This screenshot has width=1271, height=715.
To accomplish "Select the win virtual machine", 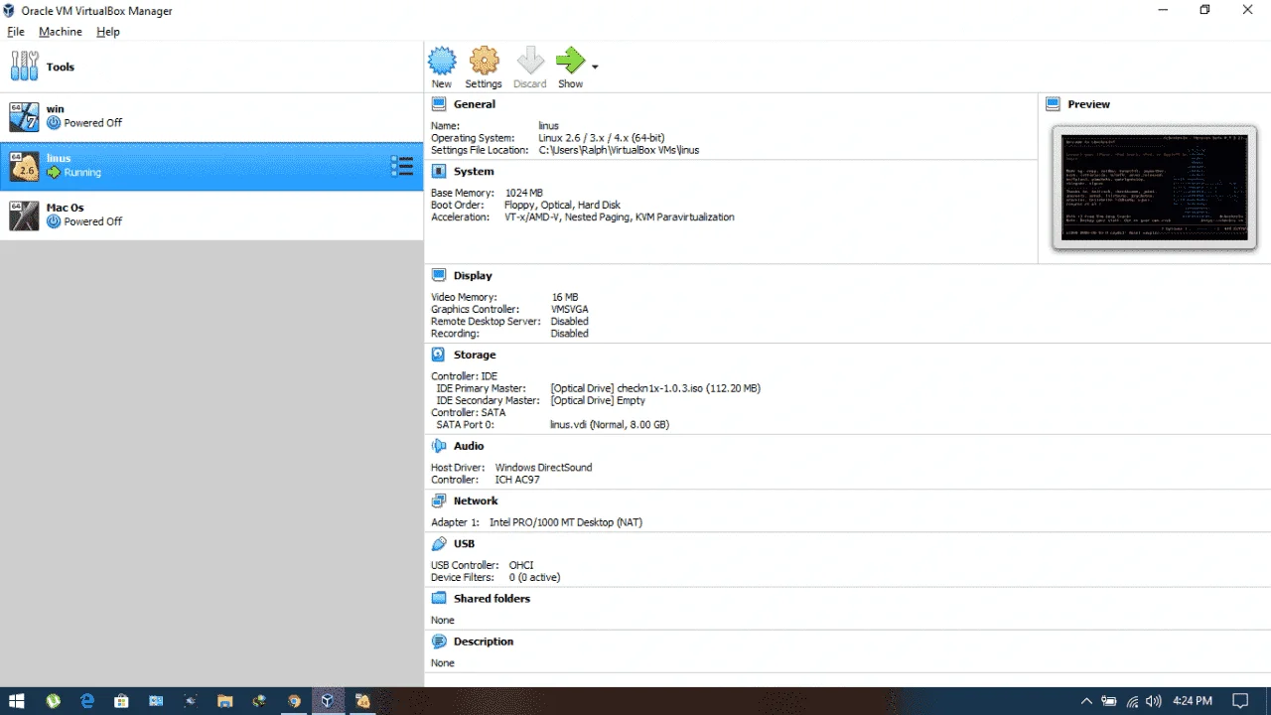I will click(x=212, y=116).
